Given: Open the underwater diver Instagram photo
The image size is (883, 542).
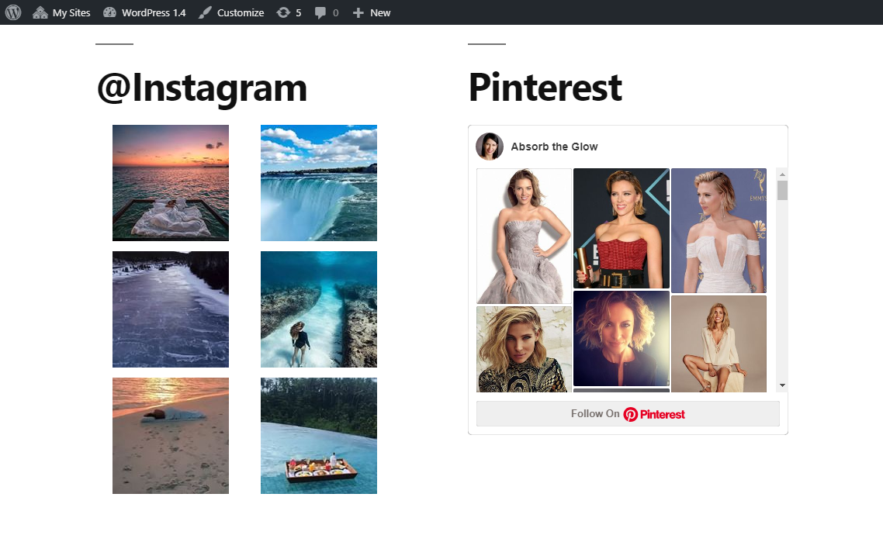Looking at the screenshot, I should click(319, 309).
